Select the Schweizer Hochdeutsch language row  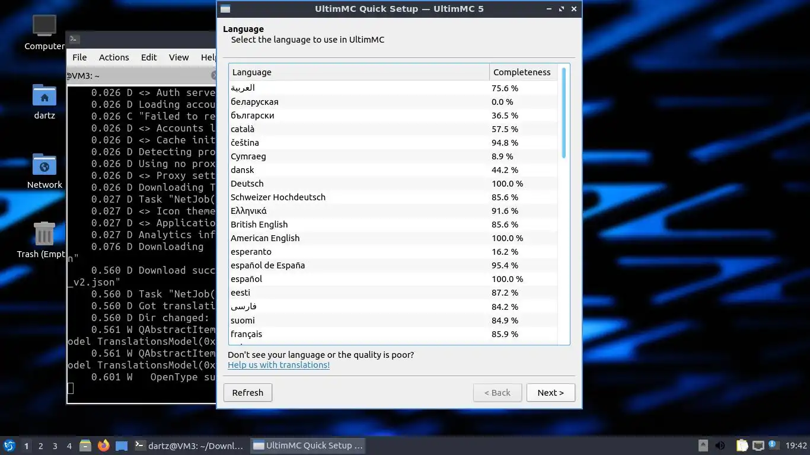(x=393, y=197)
